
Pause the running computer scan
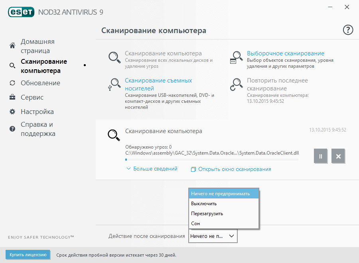tap(320, 156)
